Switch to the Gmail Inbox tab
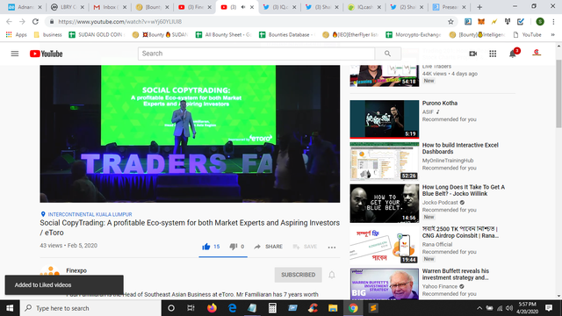The height and width of the screenshot is (316, 562). [109, 7]
